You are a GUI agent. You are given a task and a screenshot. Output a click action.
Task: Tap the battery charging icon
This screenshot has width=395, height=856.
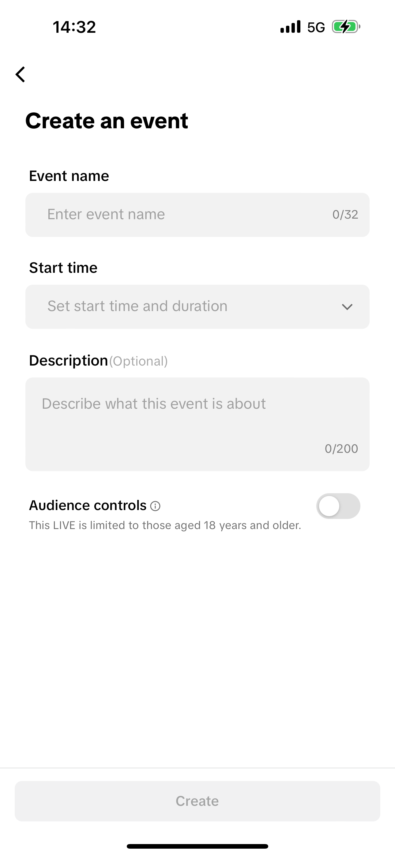(x=346, y=27)
